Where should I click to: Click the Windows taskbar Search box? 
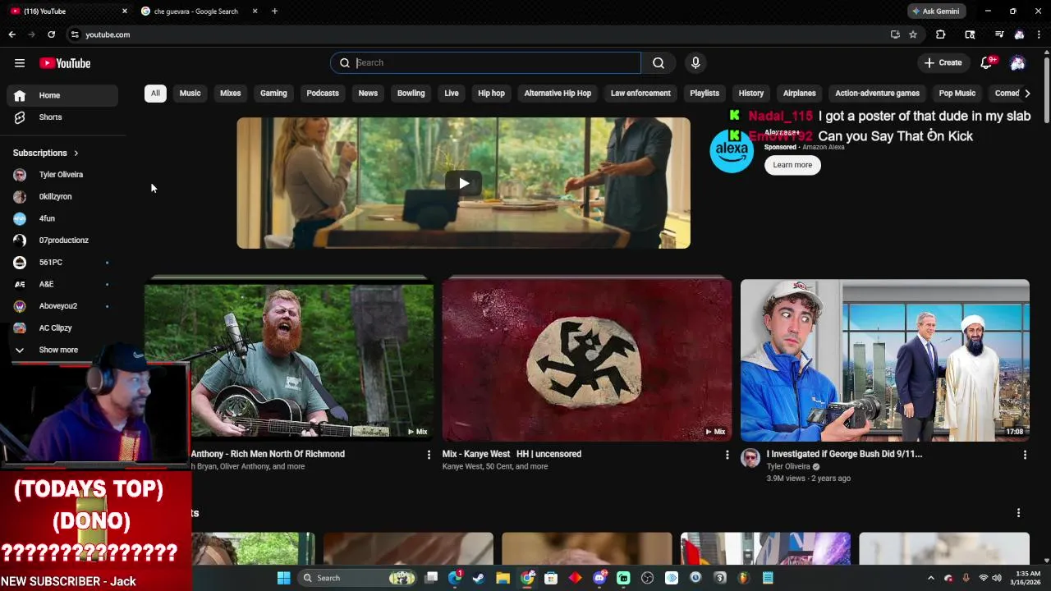pyautogui.click(x=356, y=578)
